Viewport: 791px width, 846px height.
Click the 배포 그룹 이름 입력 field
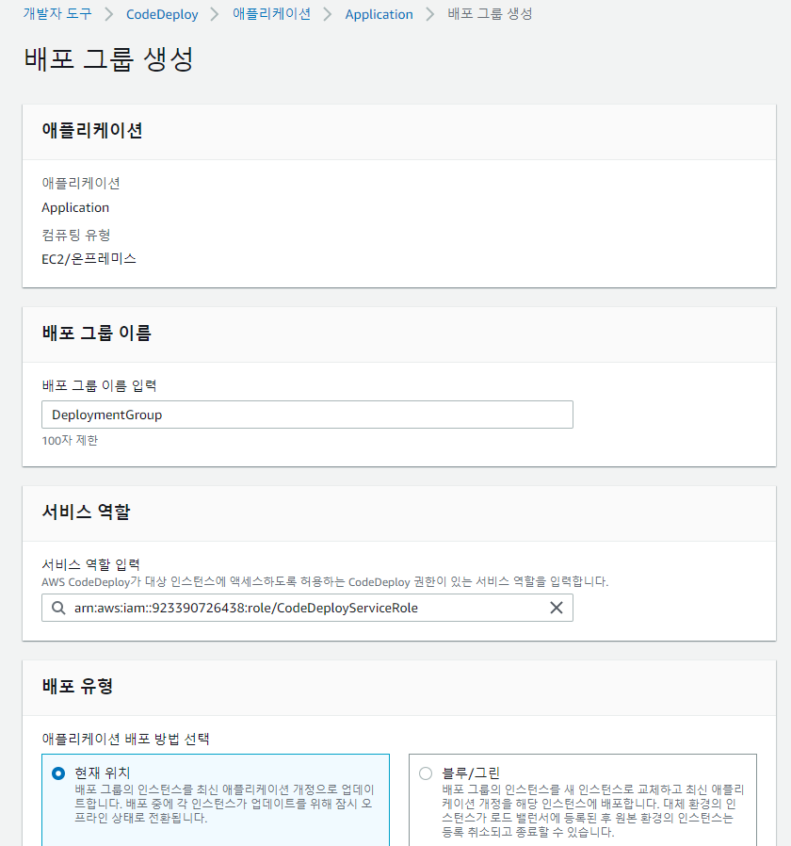tap(307, 415)
